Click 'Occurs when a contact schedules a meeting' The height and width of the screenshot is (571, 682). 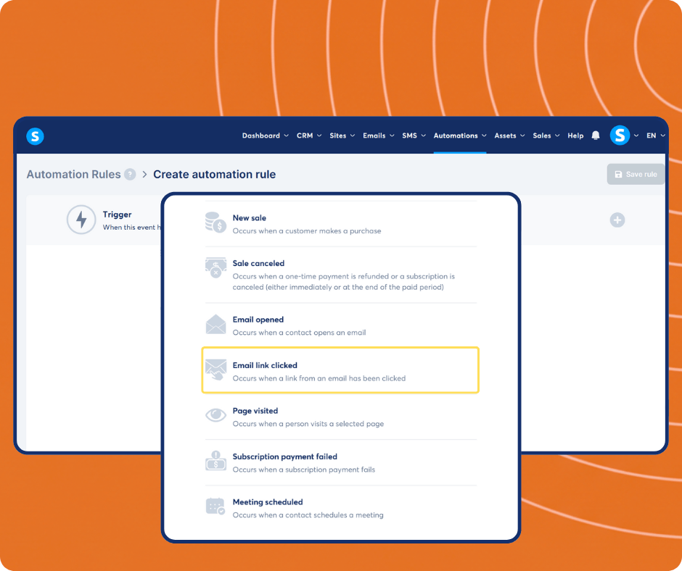tap(308, 515)
